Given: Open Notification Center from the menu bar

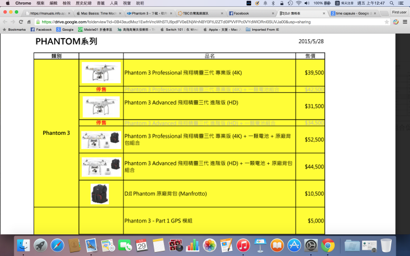Looking at the screenshot, I should pos(401,3).
